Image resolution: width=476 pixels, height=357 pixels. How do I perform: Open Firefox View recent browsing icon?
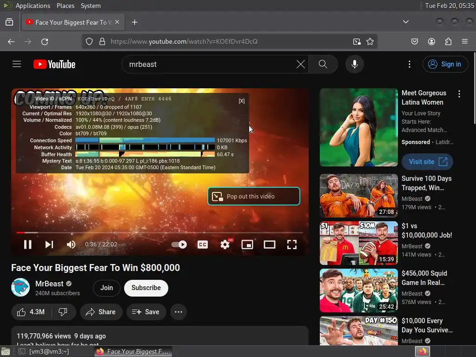9,22
